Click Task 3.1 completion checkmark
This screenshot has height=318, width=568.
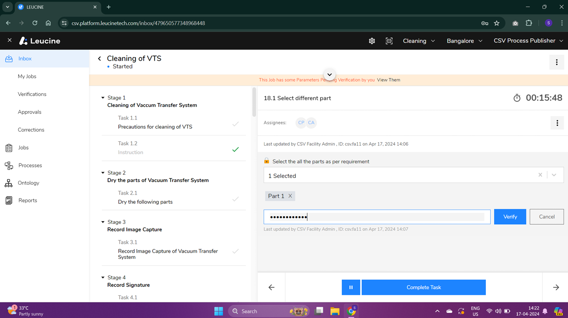click(x=236, y=251)
